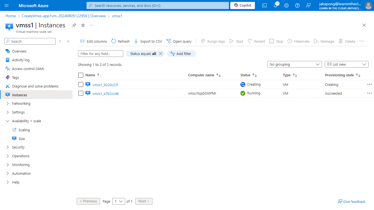The image size is (374, 210).
Task: Pin vmss1 to dashboard
Action: tap(74, 25)
